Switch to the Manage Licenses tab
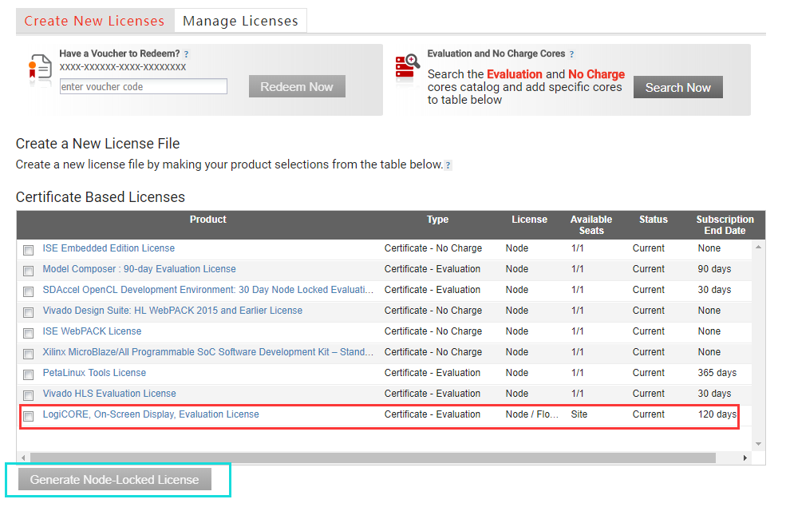 click(240, 20)
